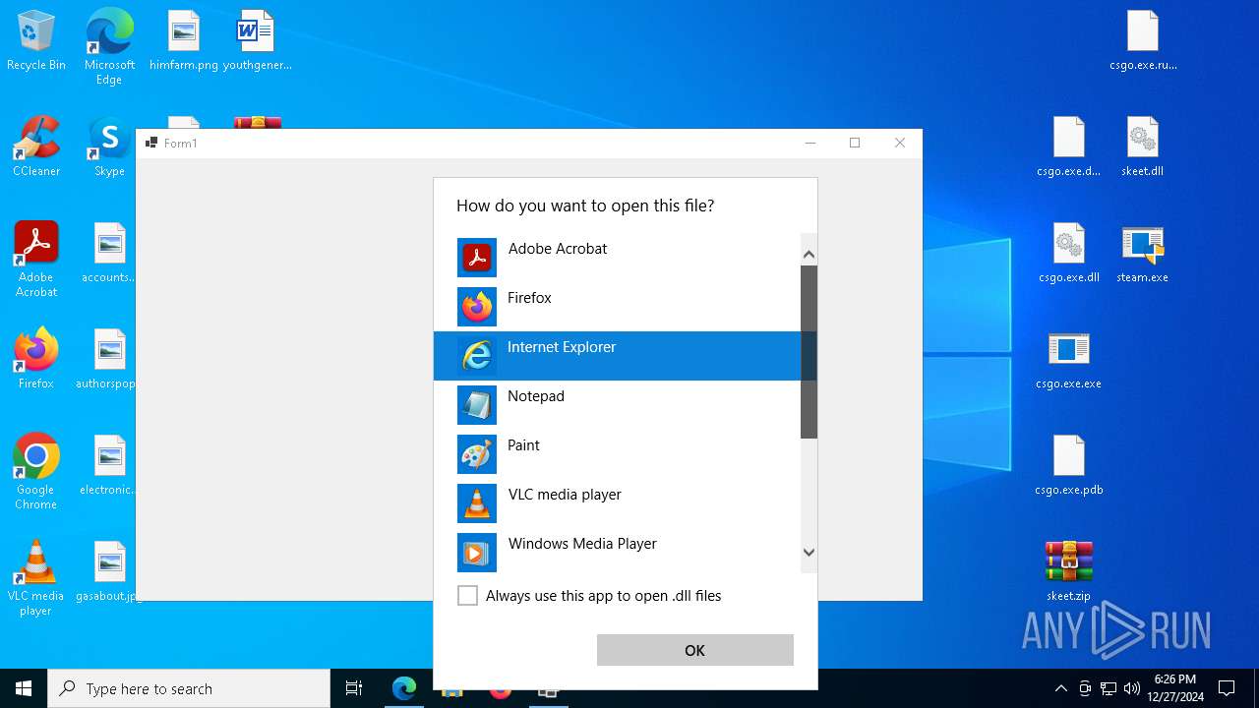Minimize the Form1 window
Viewport: 1259px width, 708px height.
click(810, 143)
